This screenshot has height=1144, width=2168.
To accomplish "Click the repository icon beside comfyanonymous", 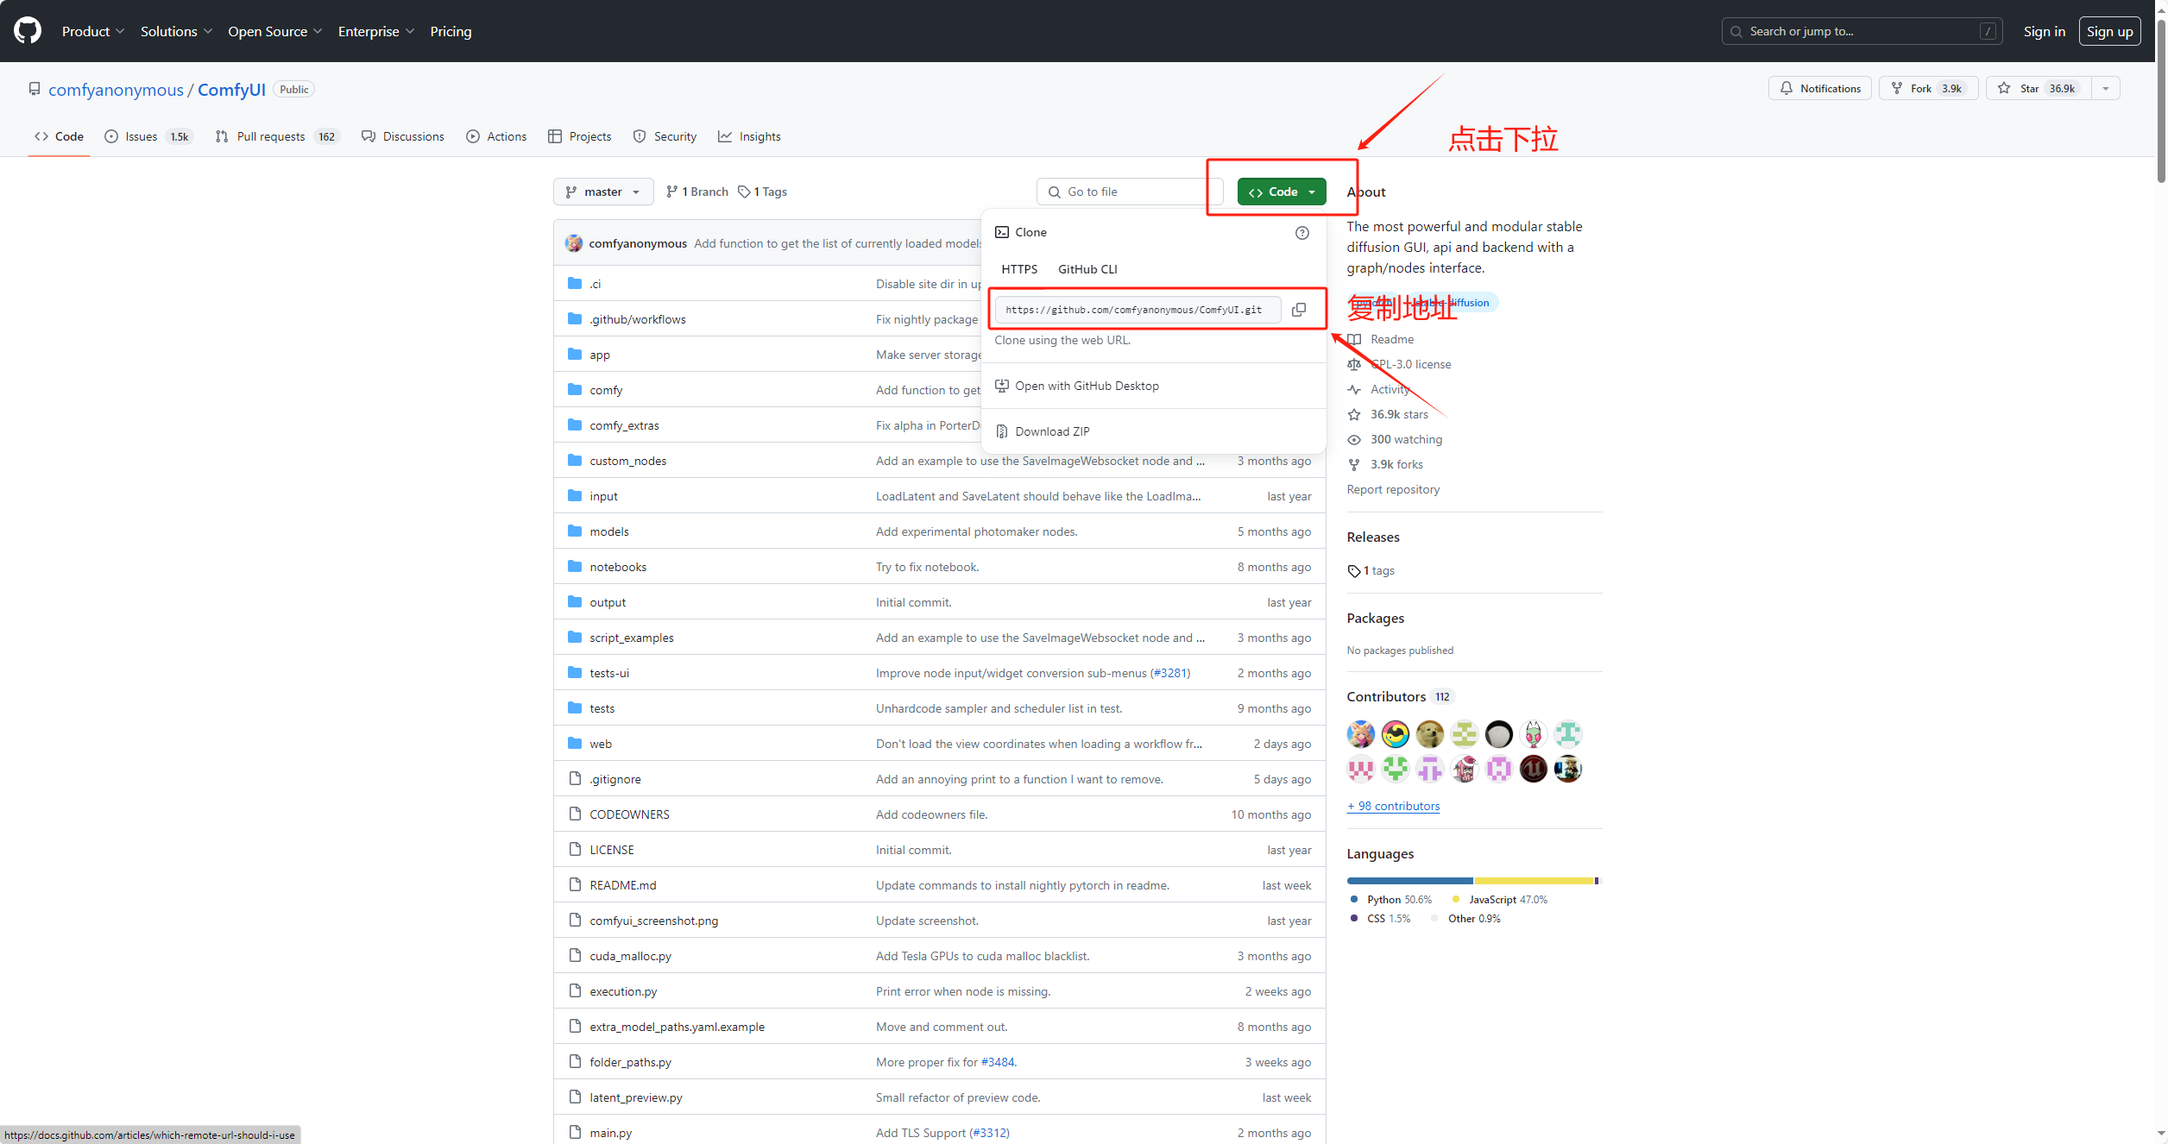I will pos(35,89).
